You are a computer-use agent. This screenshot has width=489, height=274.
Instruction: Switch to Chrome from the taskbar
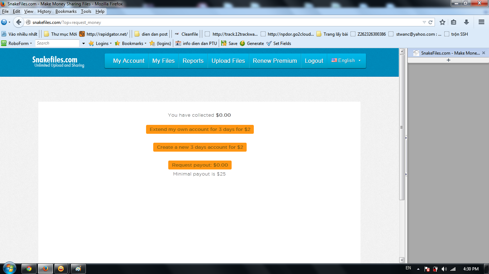(x=29, y=269)
